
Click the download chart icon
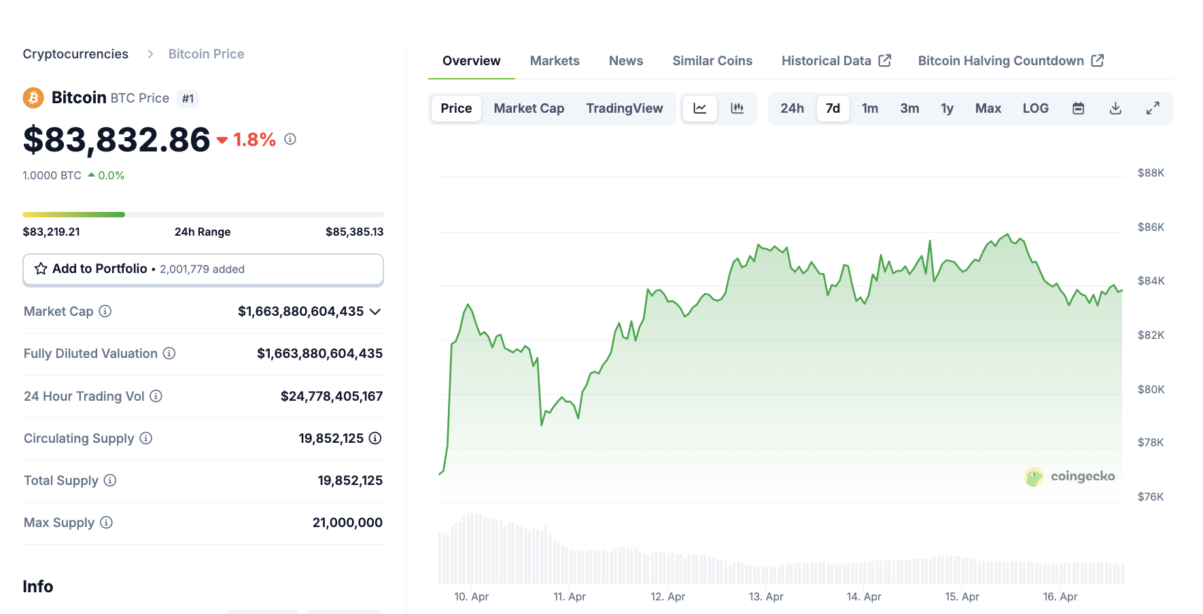pos(1115,108)
